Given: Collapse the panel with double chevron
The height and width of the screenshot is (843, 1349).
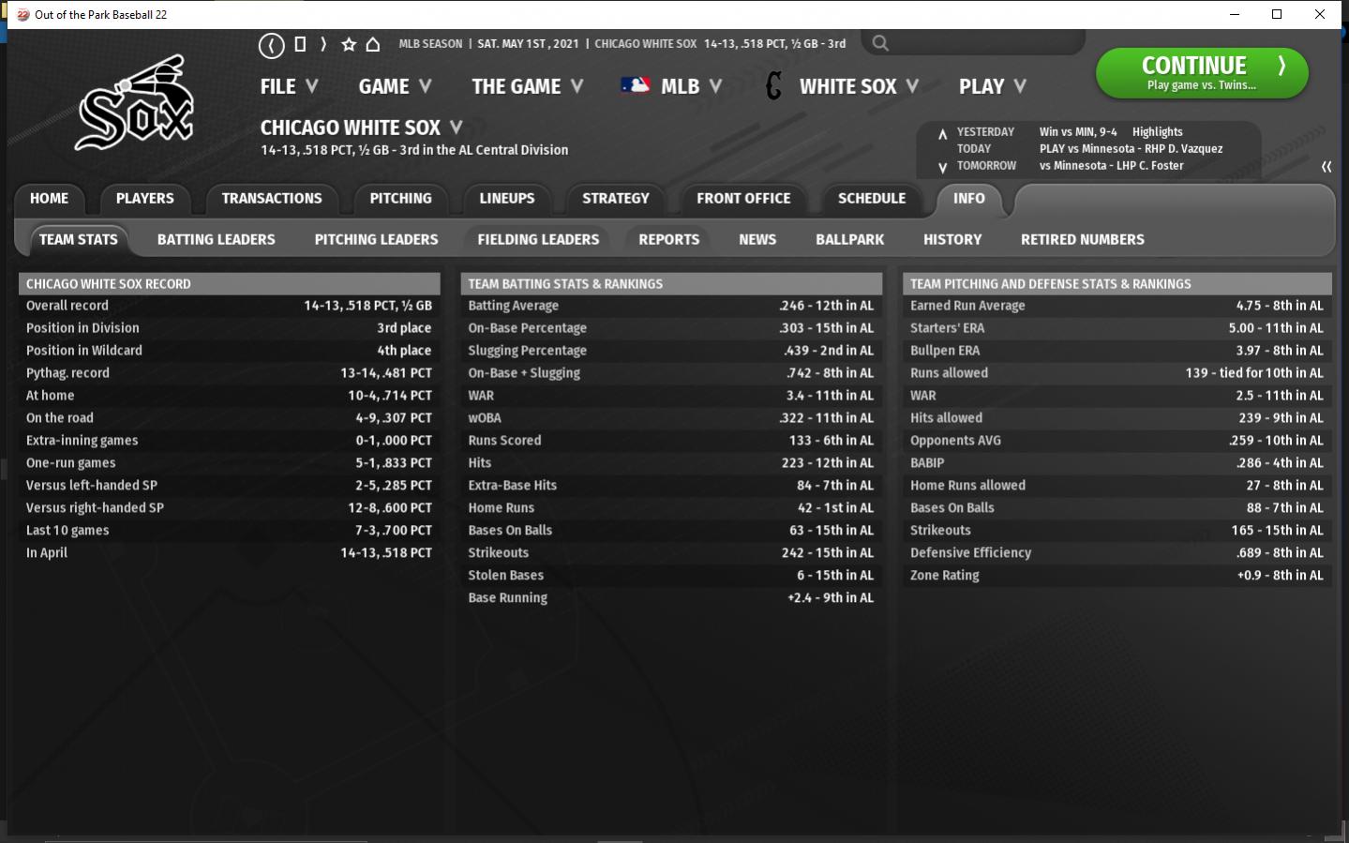Looking at the screenshot, I should pos(1326,167).
